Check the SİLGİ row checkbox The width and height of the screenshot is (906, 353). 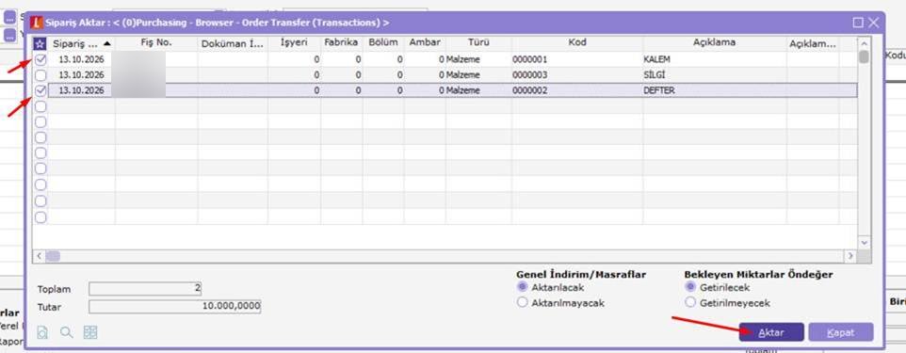[x=40, y=75]
